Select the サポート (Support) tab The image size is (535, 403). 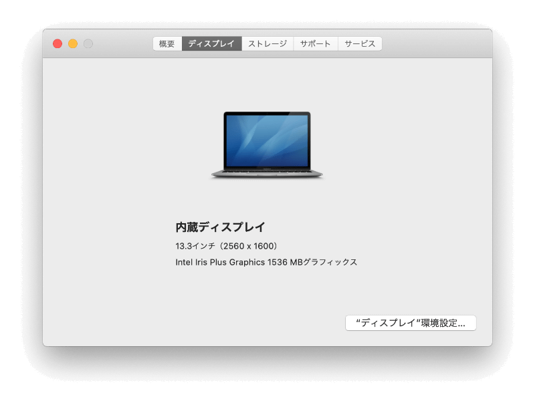(x=314, y=43)
